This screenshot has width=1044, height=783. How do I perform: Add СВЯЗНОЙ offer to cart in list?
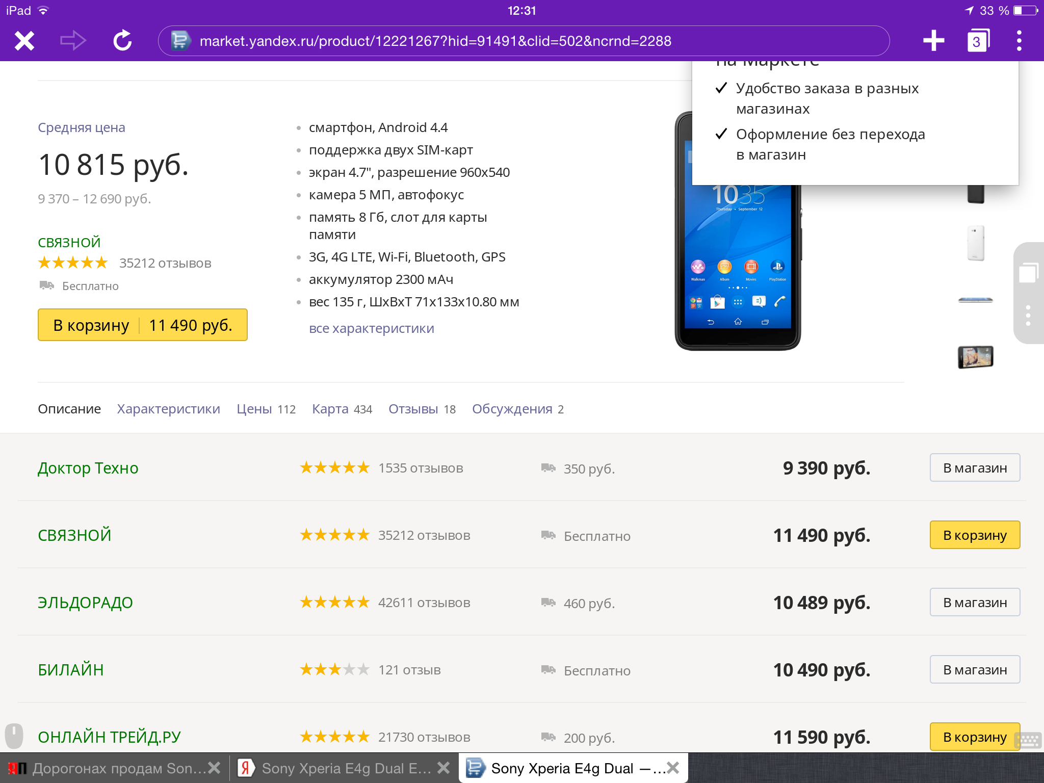975,535
